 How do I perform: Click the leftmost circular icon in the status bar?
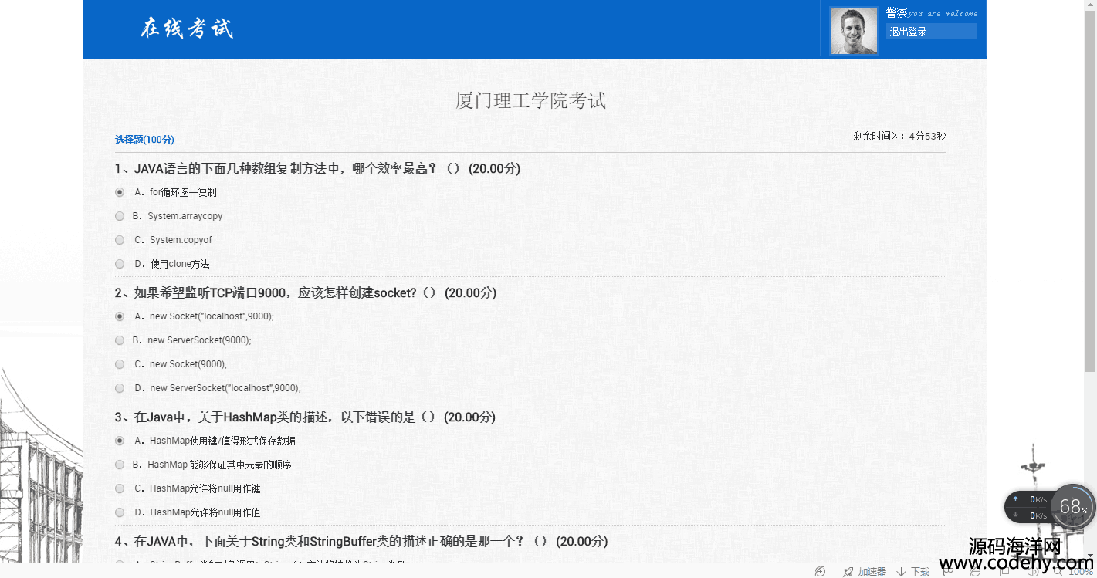(820, 572)
